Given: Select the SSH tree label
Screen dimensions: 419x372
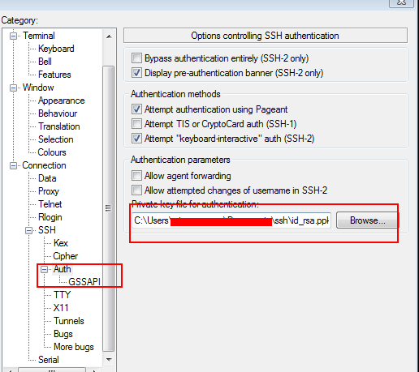Looking at the screenshot, I should [47, 230].
